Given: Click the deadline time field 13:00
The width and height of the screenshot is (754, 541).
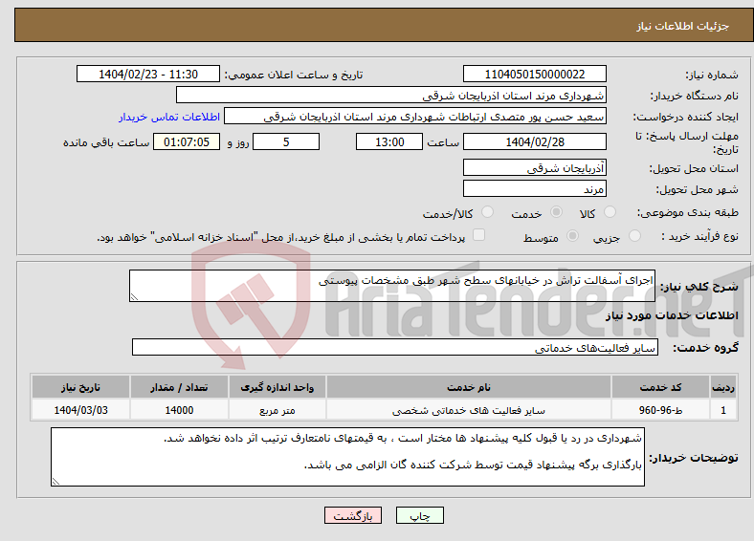Looking at the screenshot, I should 389,141.
